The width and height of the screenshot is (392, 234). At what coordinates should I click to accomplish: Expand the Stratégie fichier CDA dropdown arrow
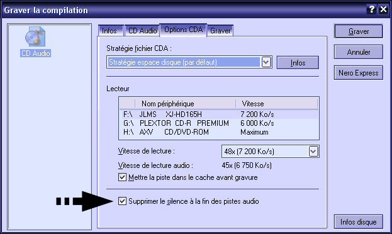click(266, 62)
